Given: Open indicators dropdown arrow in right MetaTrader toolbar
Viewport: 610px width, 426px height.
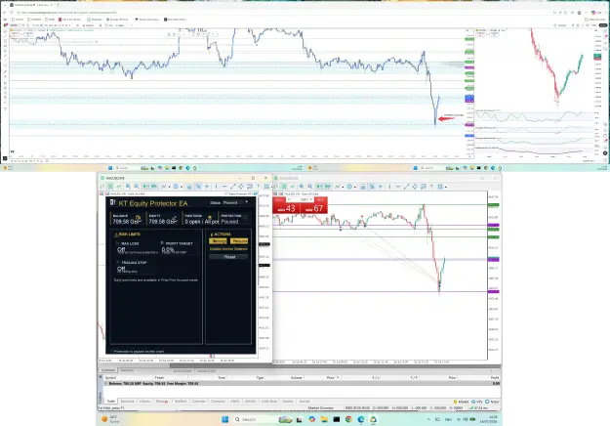Looking at the screenshot, I should 343,187.
